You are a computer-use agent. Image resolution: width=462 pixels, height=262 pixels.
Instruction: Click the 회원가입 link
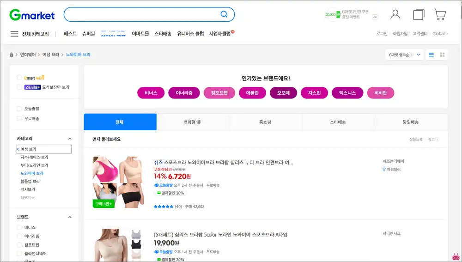[400, 34]
